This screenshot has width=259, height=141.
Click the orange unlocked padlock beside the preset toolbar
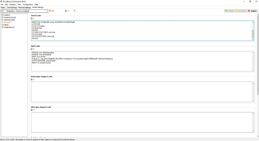pyautogui.click(x=66, y=11)
